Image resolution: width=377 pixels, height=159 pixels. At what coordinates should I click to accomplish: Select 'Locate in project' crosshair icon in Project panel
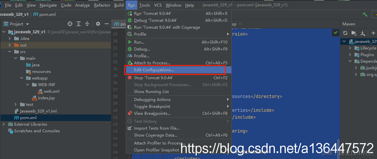[x=70, y=24]
